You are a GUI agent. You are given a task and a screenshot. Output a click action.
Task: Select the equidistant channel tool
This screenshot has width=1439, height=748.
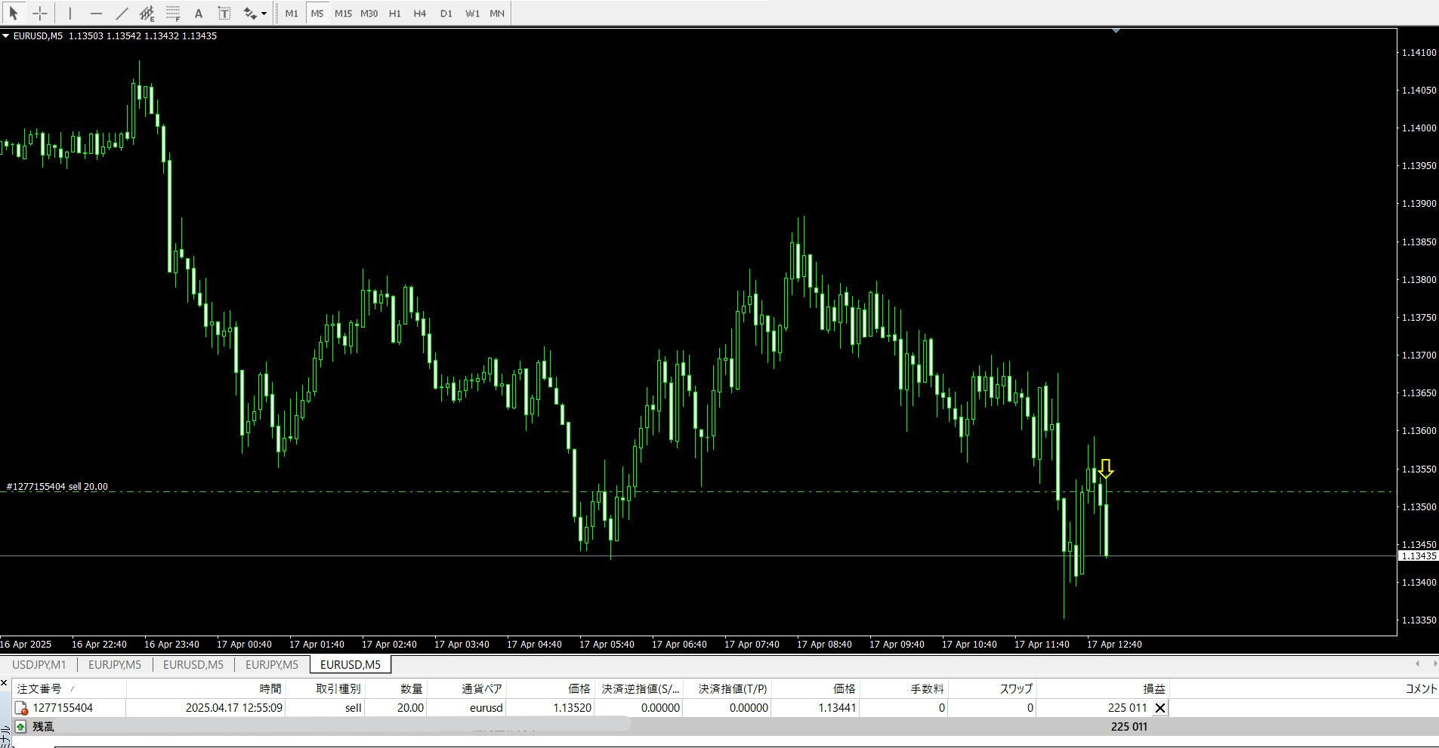tap(147, 13)
